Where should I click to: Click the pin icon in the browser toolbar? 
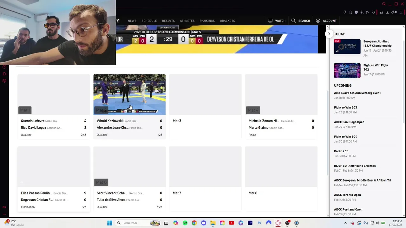click(x=345, y=12)
